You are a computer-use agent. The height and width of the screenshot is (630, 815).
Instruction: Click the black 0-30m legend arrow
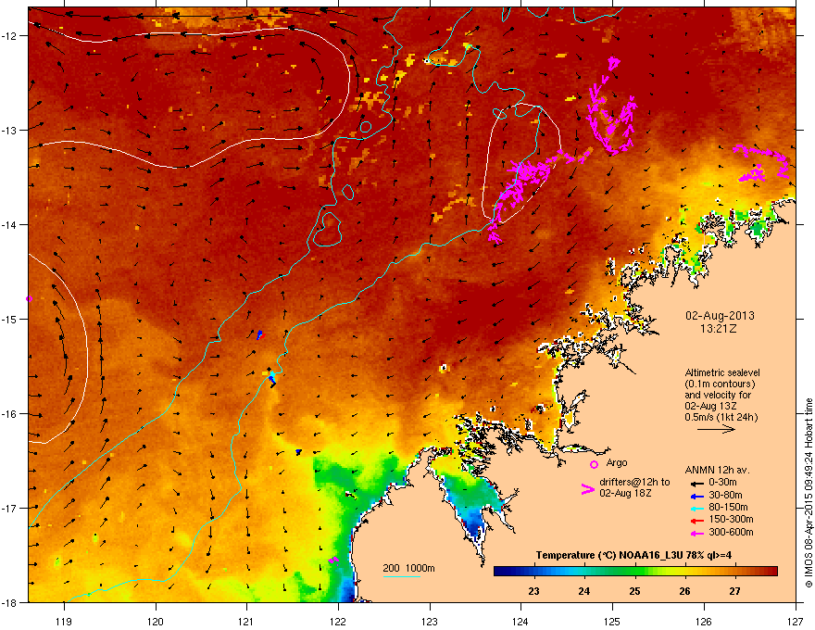696,483
